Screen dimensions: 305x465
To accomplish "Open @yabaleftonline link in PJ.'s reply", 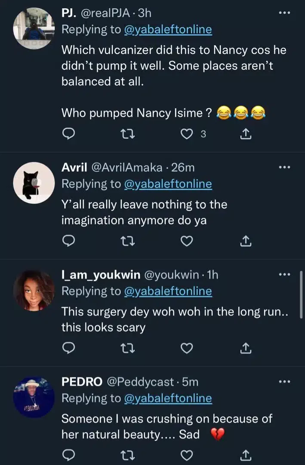I will (168, 29).
